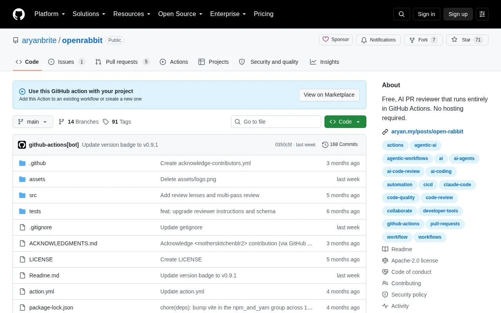Click the assets folder icon

pos(22,179)
